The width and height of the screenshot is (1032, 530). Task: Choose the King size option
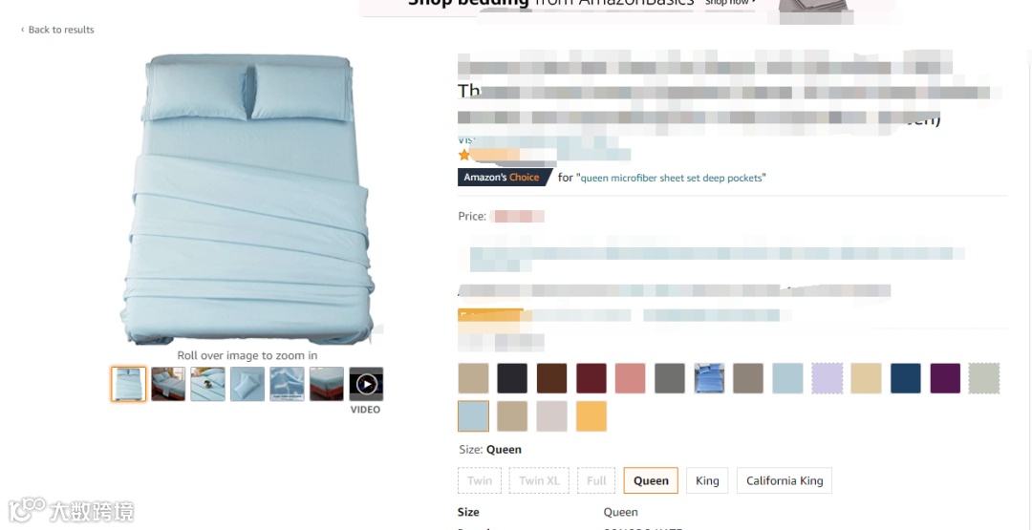point(707,480)
